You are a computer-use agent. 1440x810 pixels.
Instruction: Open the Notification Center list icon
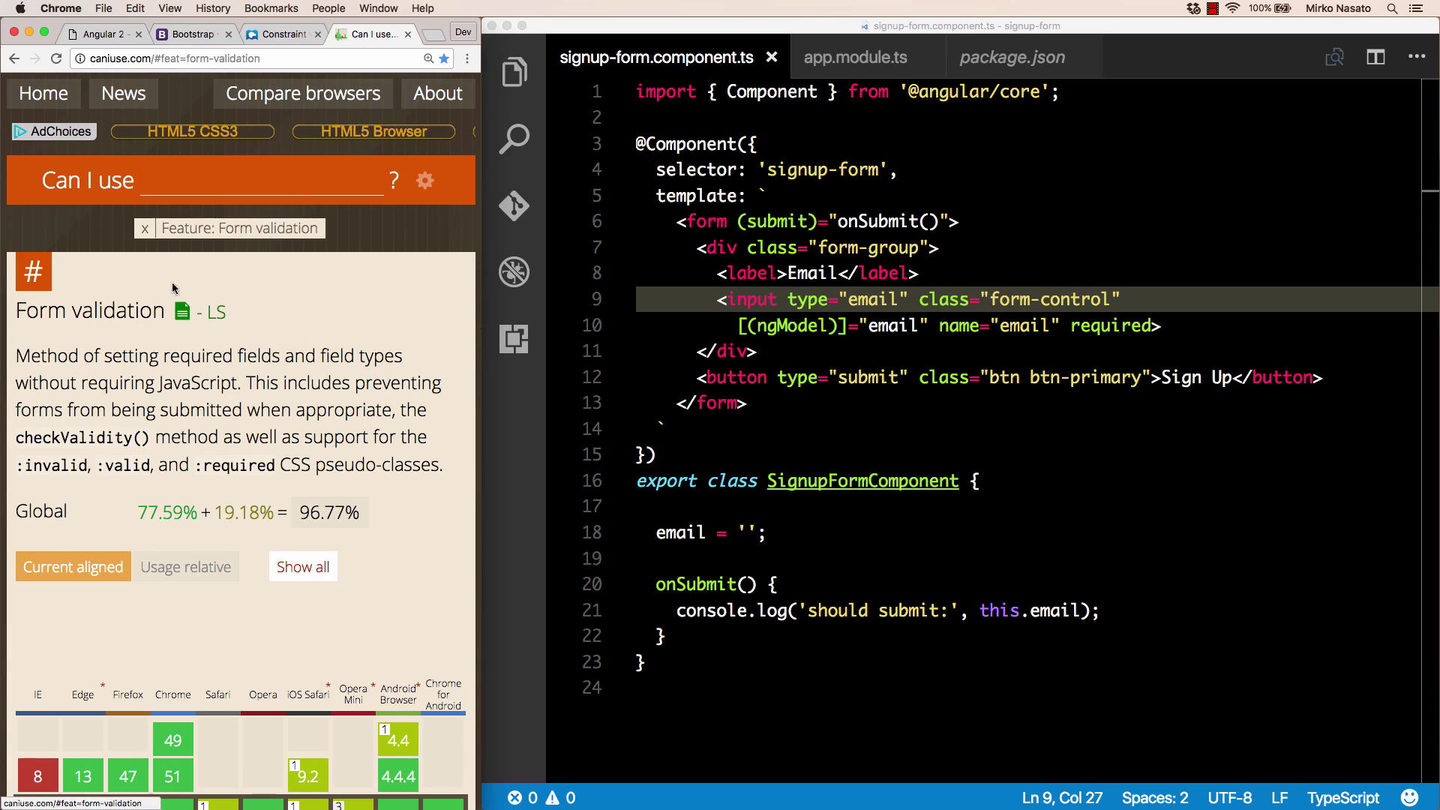[1416, 8]
